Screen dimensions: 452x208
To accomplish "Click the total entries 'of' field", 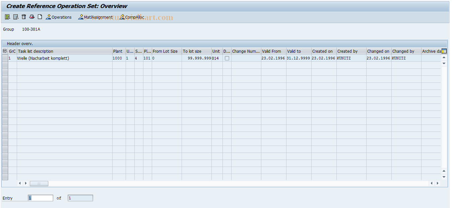I will click(80, 198).
